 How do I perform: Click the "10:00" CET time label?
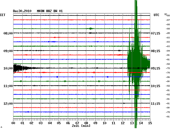tap(8, 68)
